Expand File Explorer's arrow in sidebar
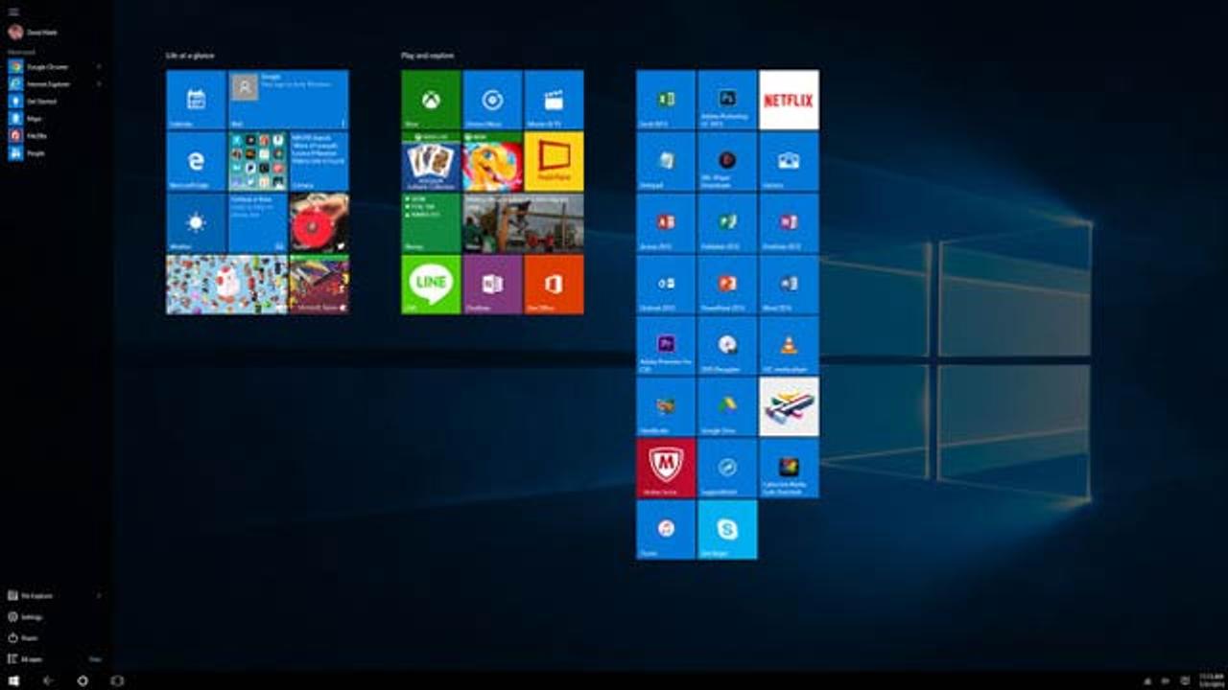 coord(99,595)
